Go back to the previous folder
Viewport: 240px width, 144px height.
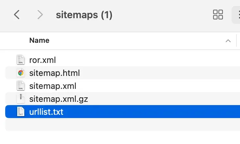[17, 15]
